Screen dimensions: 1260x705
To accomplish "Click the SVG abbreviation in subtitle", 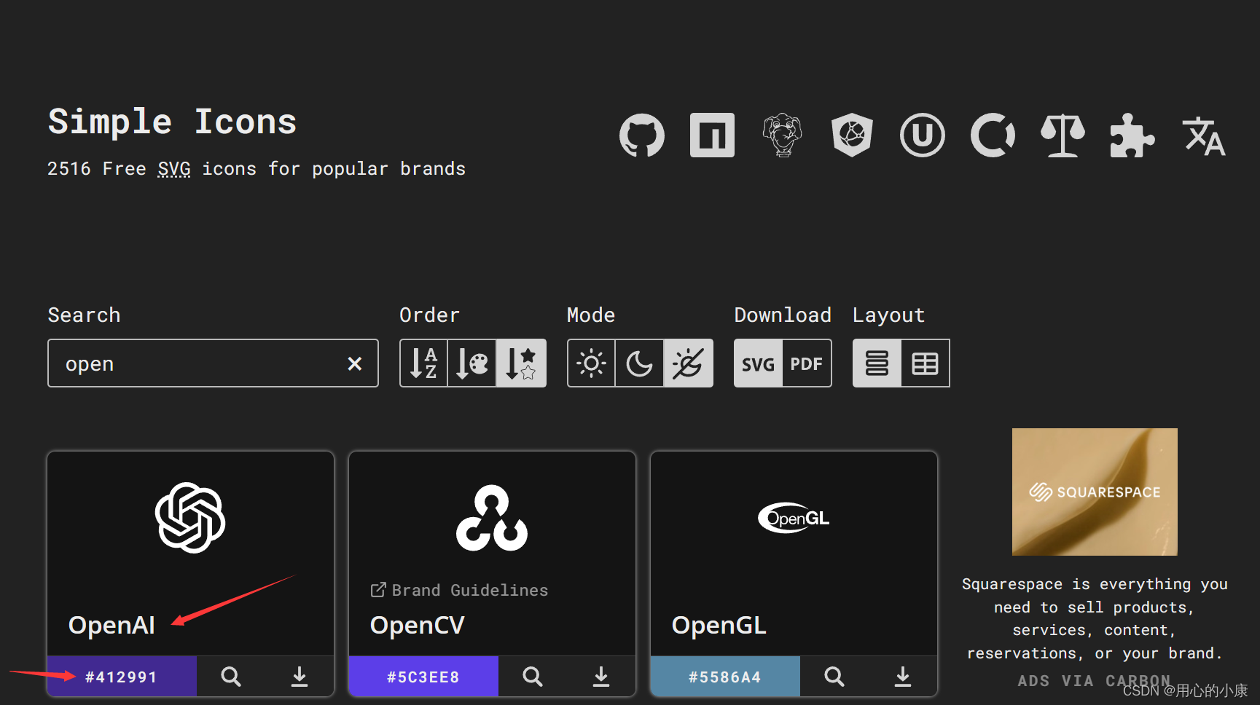I will (174, 169).
